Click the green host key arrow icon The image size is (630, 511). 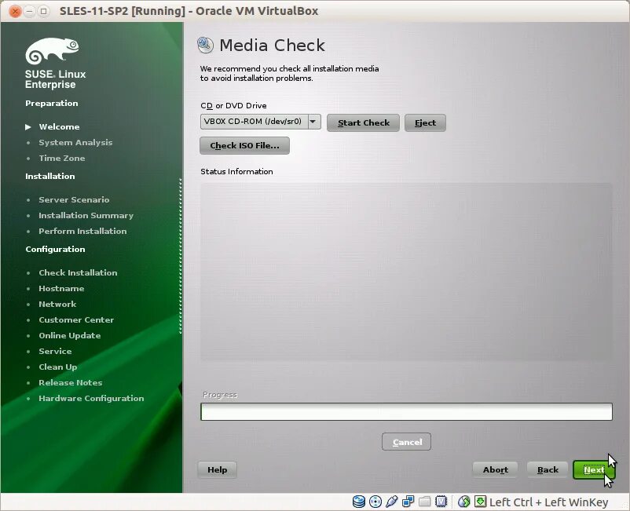[480, 501]
